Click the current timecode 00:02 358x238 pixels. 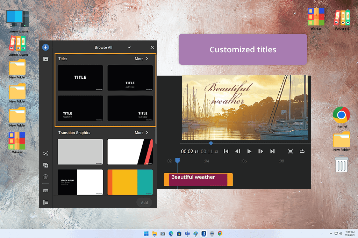pyautogui.click(x=189, y=152)
